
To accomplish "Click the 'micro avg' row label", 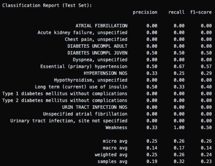I will (115, 141).
